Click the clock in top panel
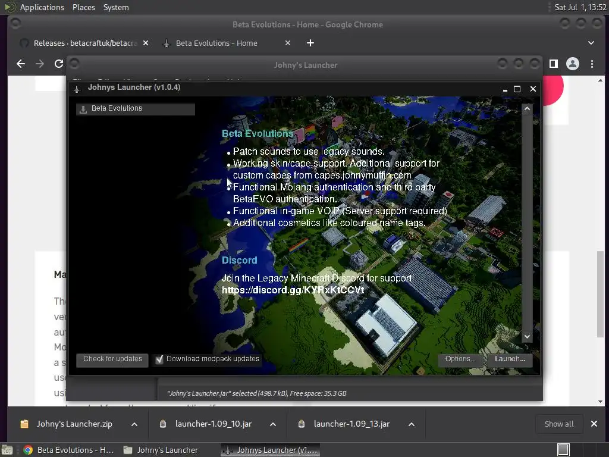Image resolution: width=609 pixels, height=457 pixels. [580, 7]
